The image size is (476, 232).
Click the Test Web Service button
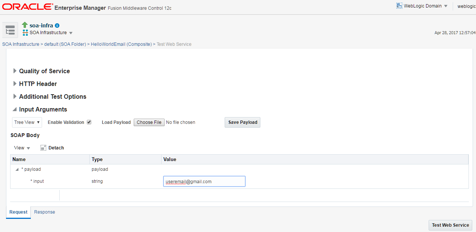click(x=450, y=225)
